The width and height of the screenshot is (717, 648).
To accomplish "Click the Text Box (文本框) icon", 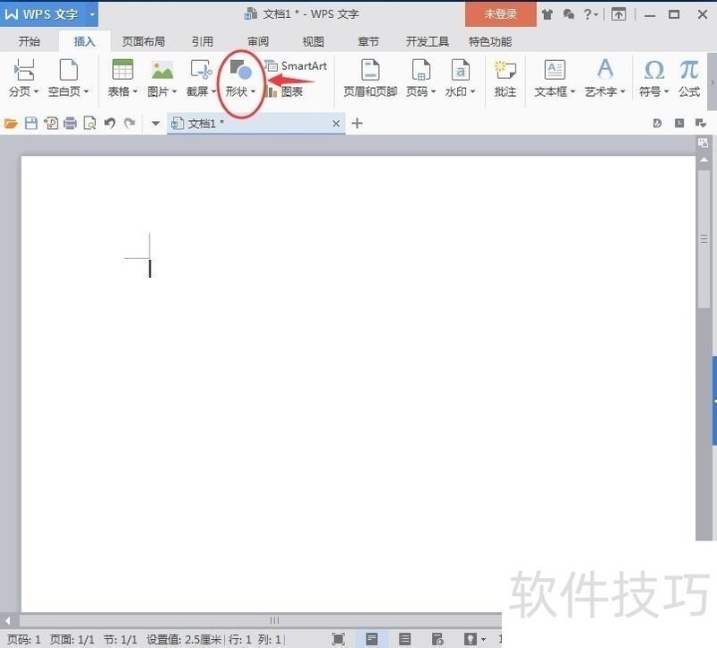I will pyautogui.click(x=555, y=70).
